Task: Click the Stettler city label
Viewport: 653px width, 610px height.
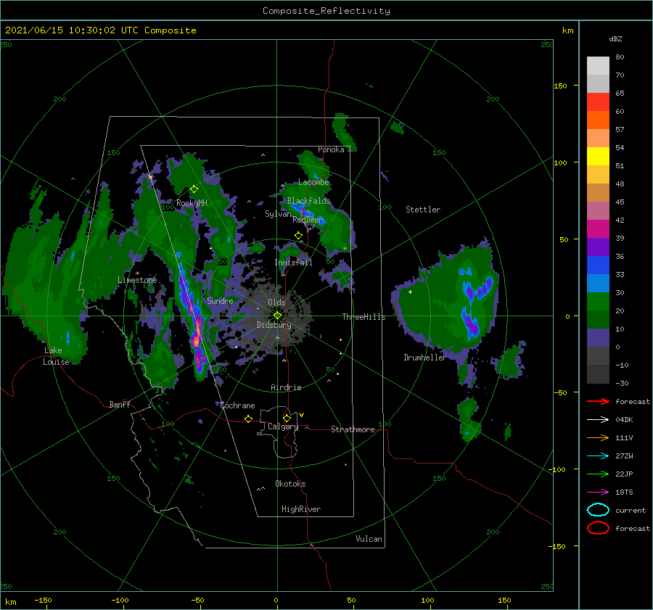Action: 423,210
